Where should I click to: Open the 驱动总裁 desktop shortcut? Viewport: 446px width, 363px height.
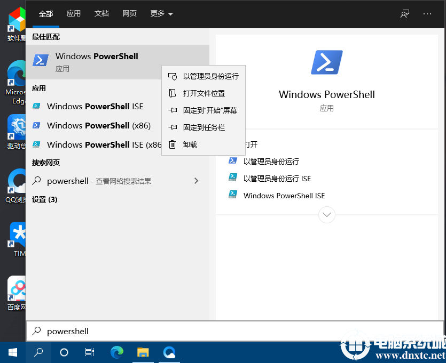pos(17,132)
